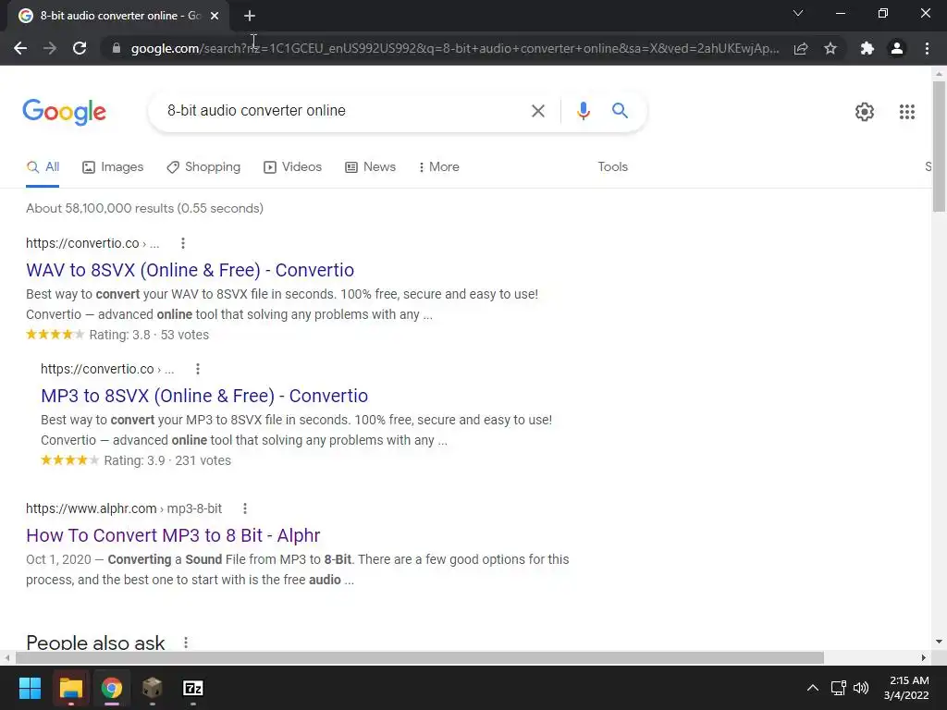This screenshot has width=947, height=710.
Task: Submit search with the magnifier icon
Action: tap(620, 111)
